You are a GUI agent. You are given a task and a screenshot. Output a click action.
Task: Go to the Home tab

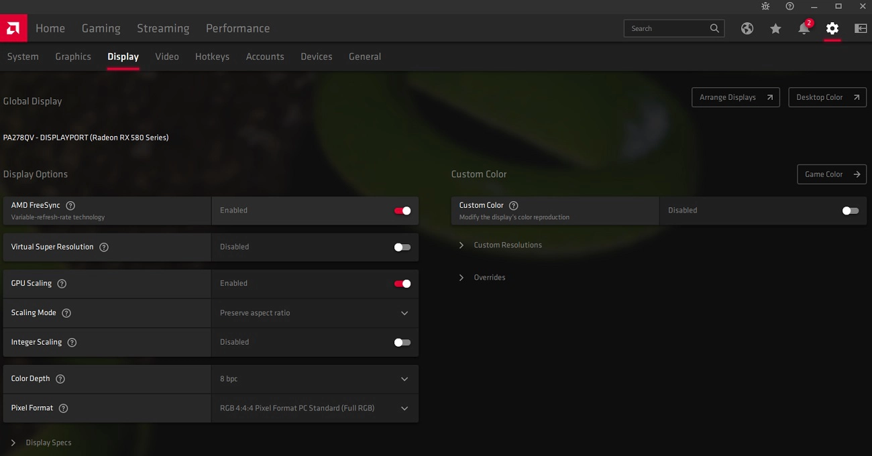point(50,28)
